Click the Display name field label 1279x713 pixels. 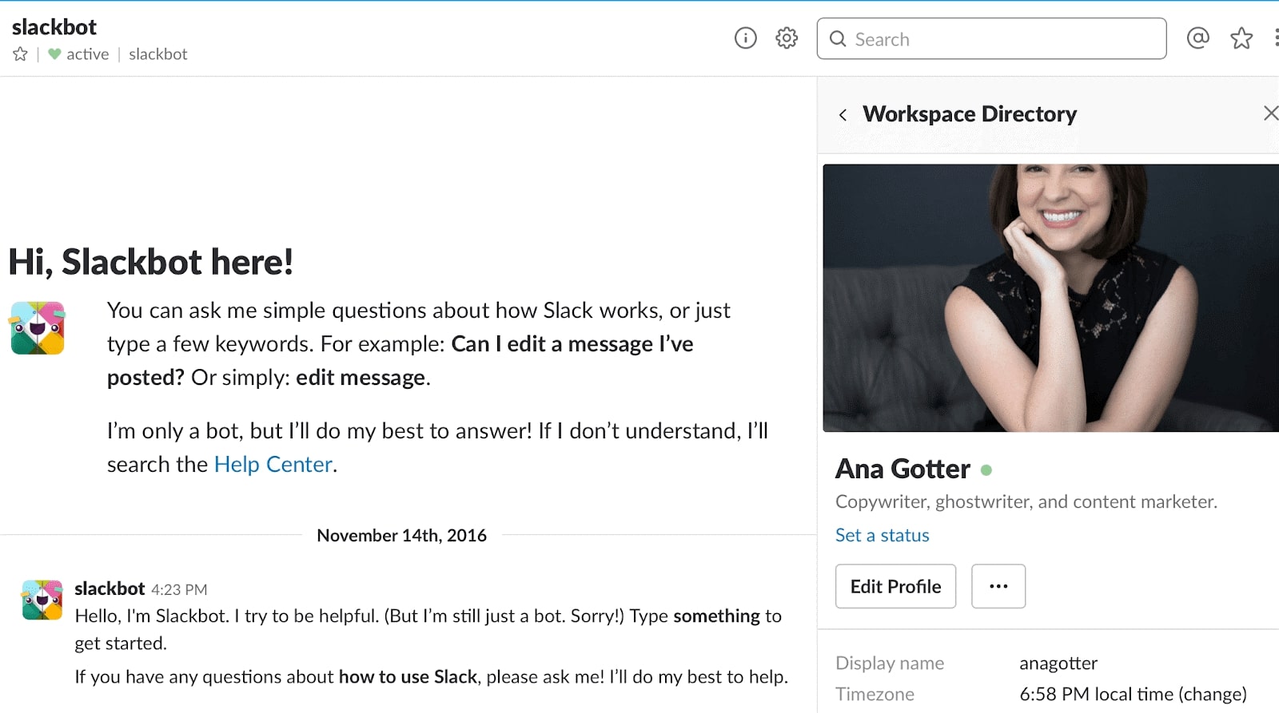[890, 663]
